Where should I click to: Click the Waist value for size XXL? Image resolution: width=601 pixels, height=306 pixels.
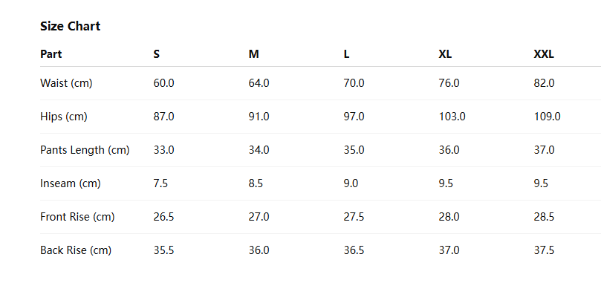pos(544,83)
